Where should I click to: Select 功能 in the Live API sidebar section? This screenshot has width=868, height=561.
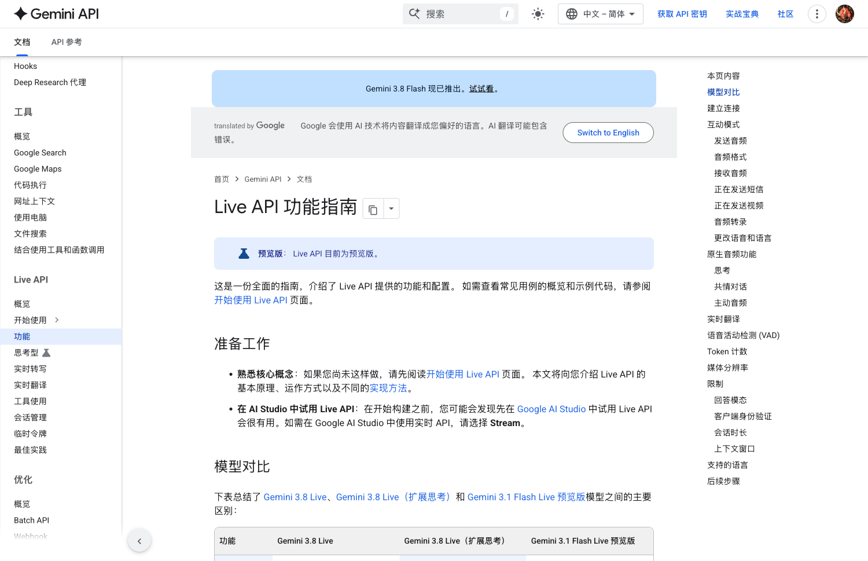(61, 336)
